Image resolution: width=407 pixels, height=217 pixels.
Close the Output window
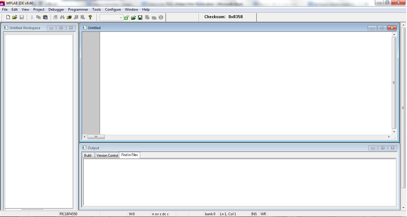click(x=392, y=148)
